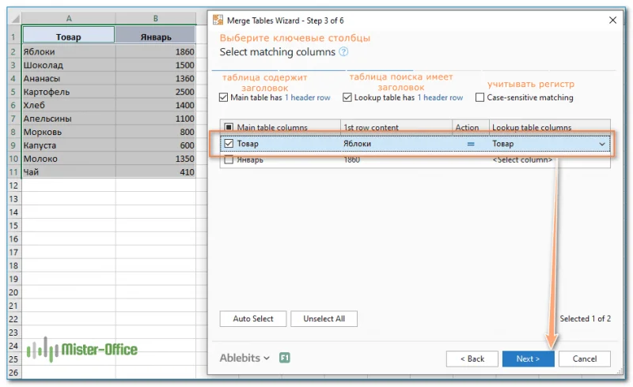Click the F1 help icon

[x=285, y=358]
